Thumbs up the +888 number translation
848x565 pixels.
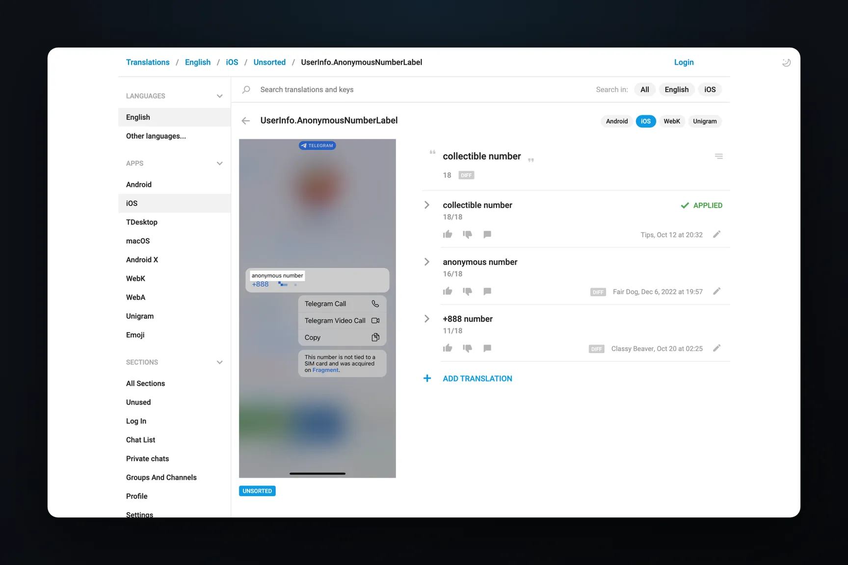pyautogui.click(x=448, y=348)
